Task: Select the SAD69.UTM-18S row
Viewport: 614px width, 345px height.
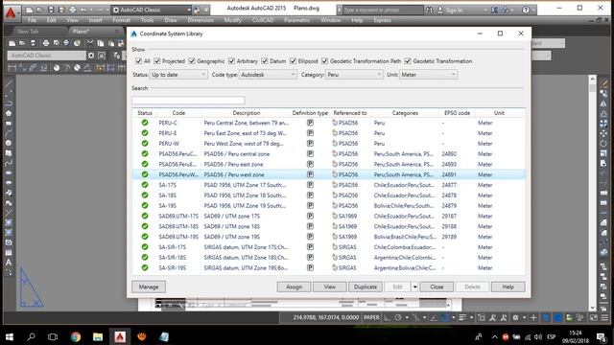Action: 328,226
